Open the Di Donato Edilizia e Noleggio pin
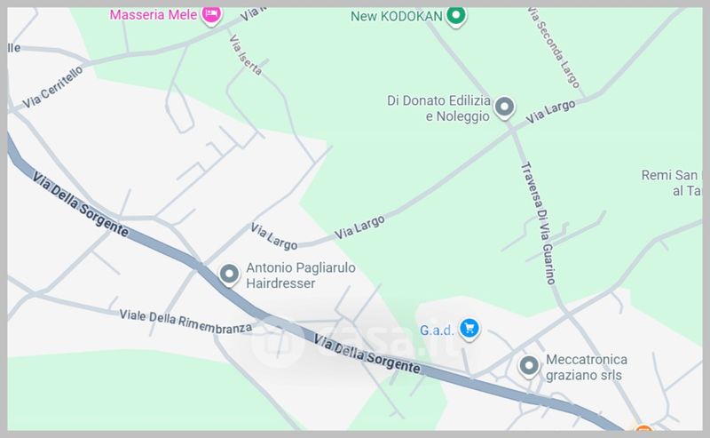 point(504,108)
